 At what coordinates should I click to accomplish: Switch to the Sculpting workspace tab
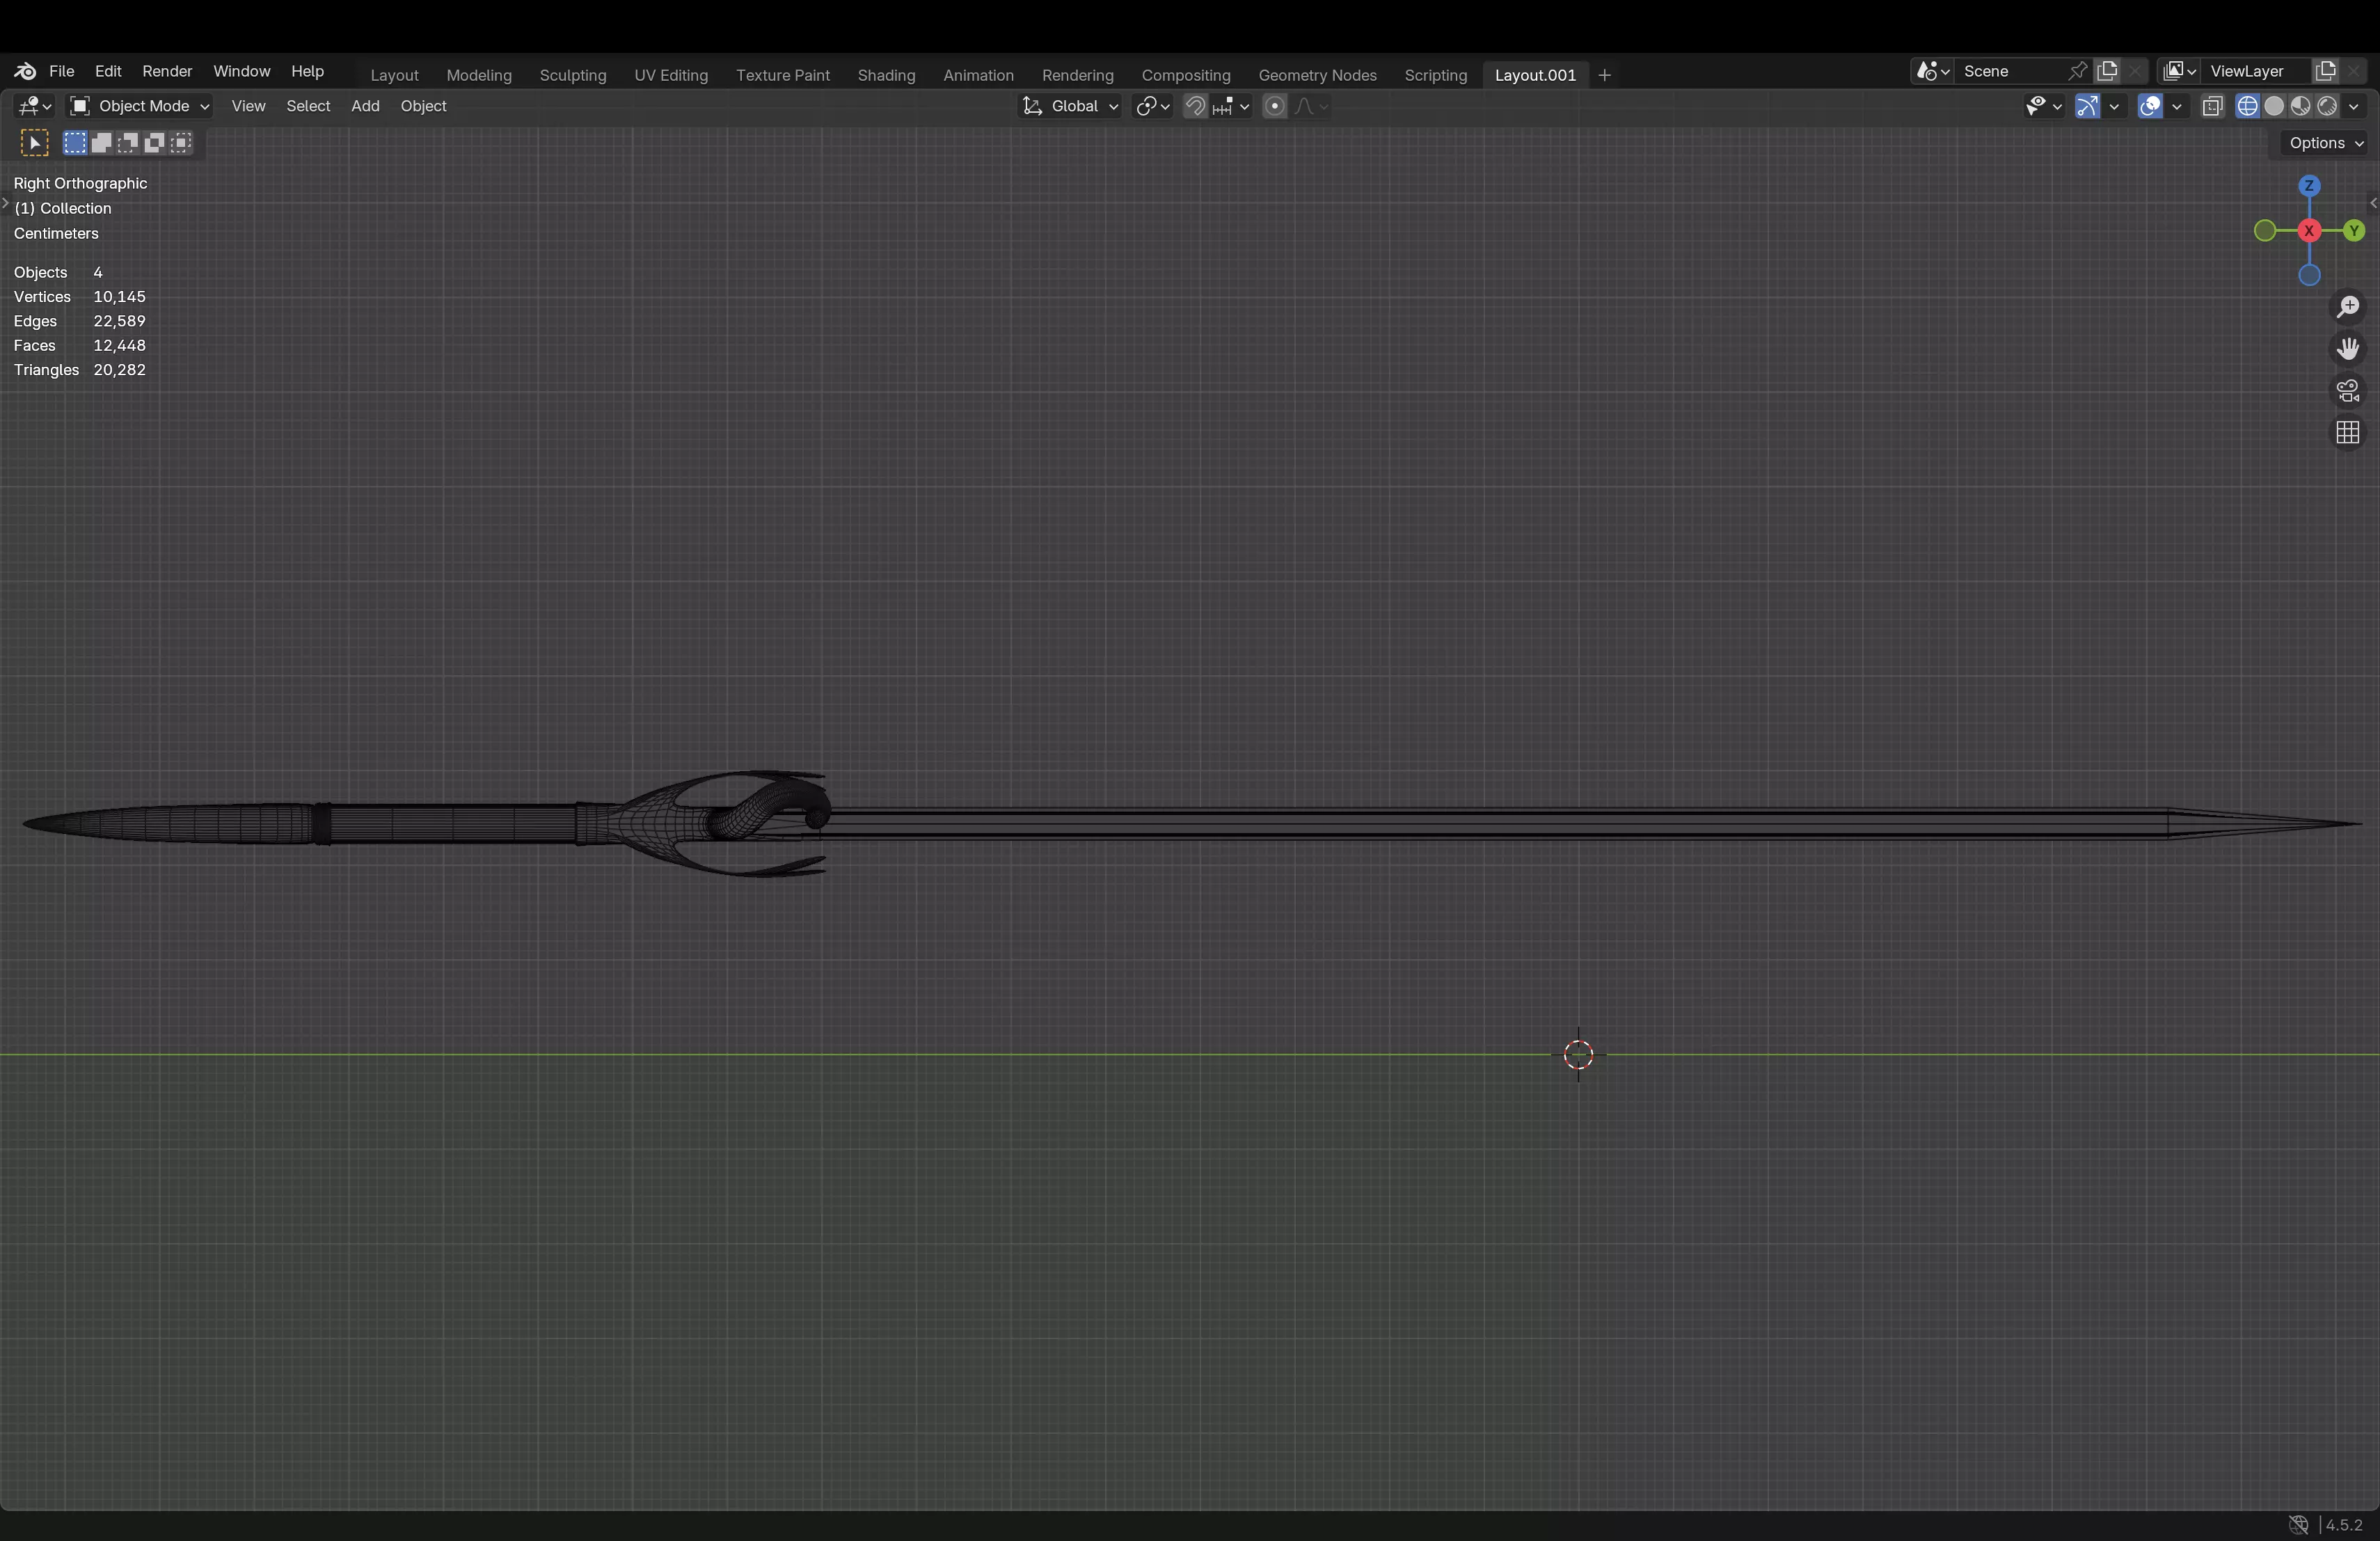[x=573, y=75]
